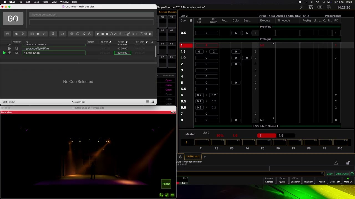Add a Pause cue in QLab toolbar
Viewport: 355px width, 199px height.
click(x=107, y=34)
